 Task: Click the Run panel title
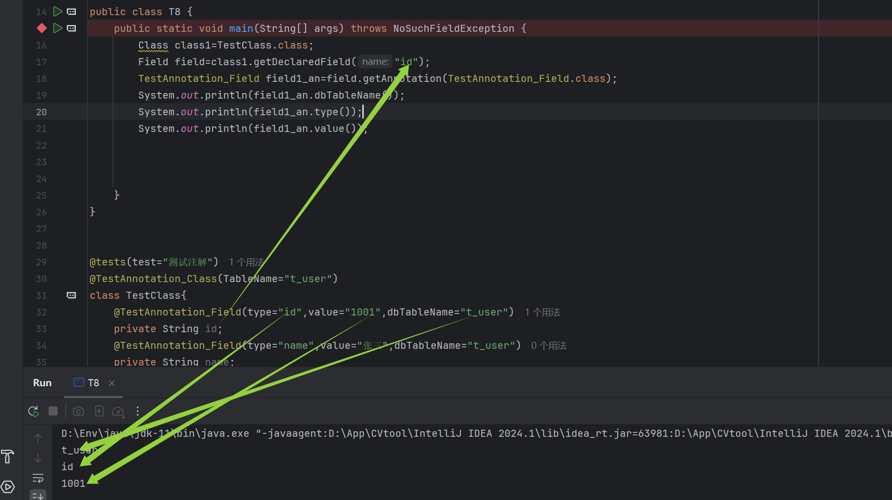coord(43,383)
